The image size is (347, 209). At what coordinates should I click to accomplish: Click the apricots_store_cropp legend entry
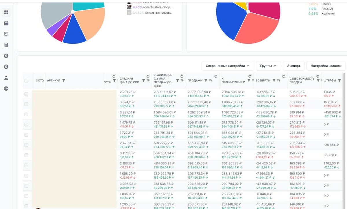coord(150,7)
